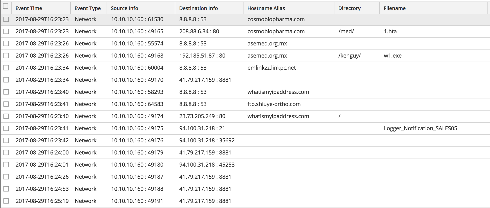The image size is (490, 208).
Task: Select checkbox for 16:25:19 event row
Action: (x=6, y=201)
